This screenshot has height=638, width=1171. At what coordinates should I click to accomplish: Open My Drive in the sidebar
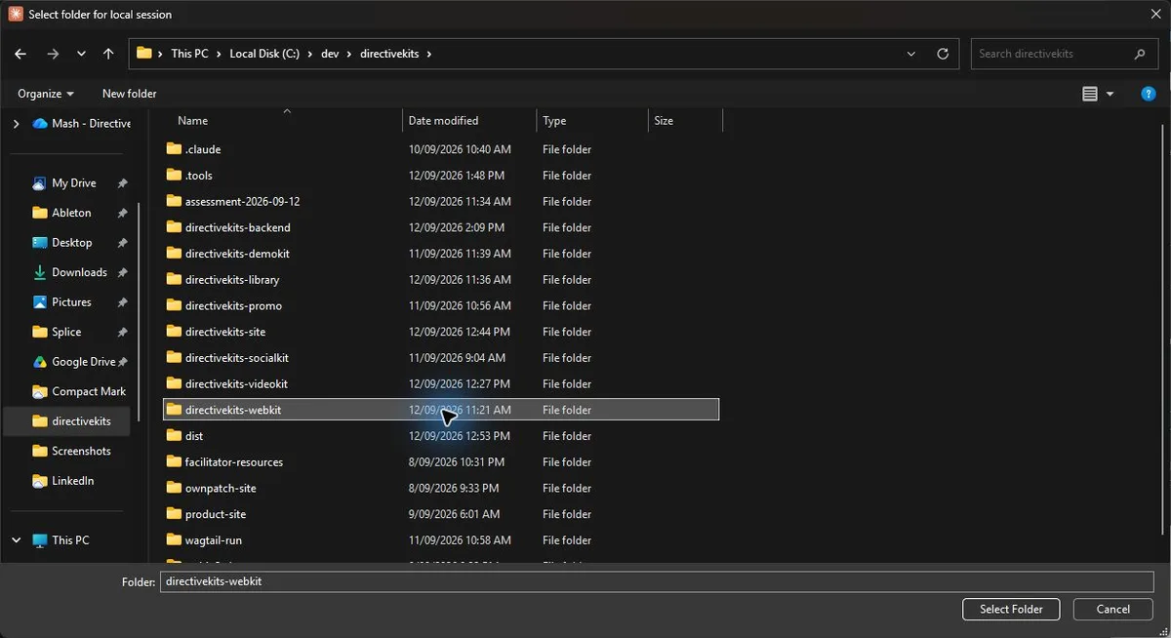73,183
